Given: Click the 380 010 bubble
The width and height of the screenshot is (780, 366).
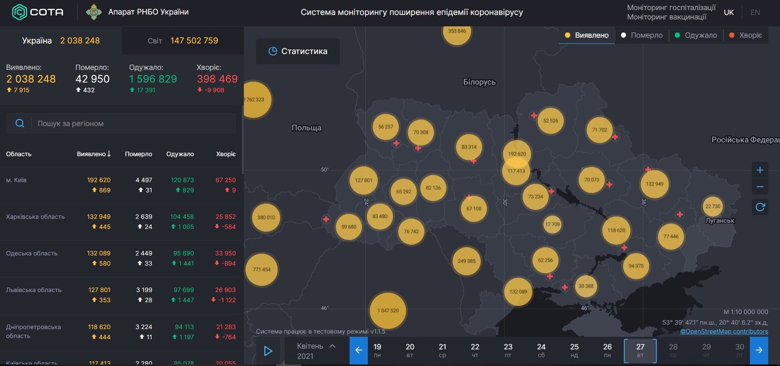Looking at the screenshot, I should 266,217.
